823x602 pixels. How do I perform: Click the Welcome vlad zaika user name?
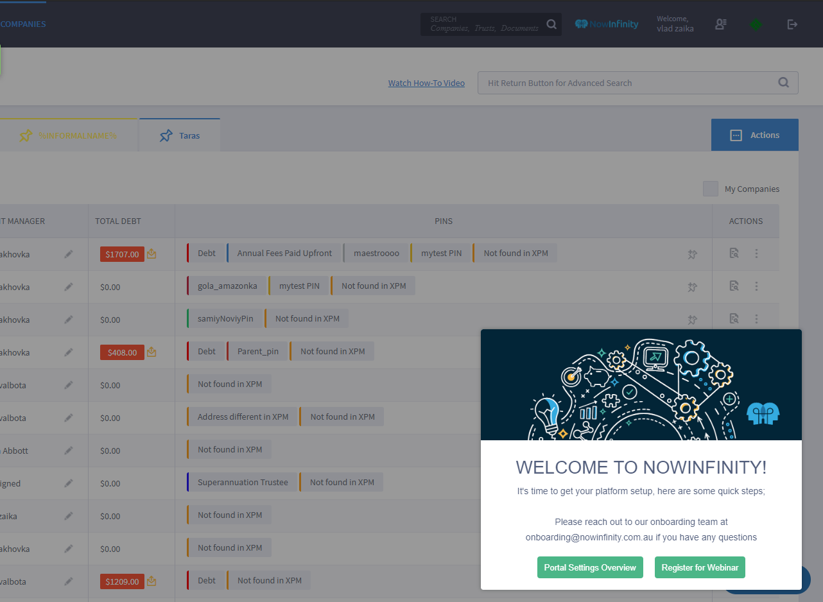pyautogui.click(x=675, y=24)
